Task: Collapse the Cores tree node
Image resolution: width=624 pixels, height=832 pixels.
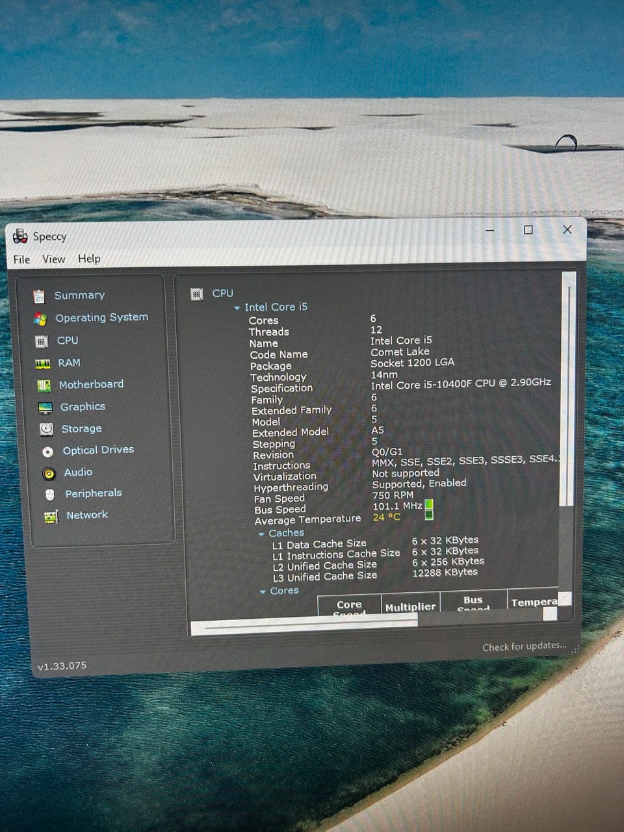Action: 263,592
